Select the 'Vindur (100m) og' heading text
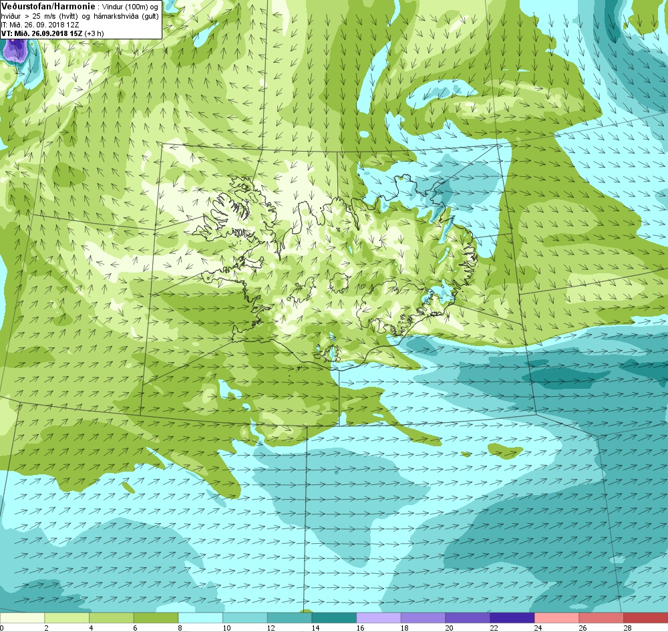 pyautogui.click(x=130, y=7)
